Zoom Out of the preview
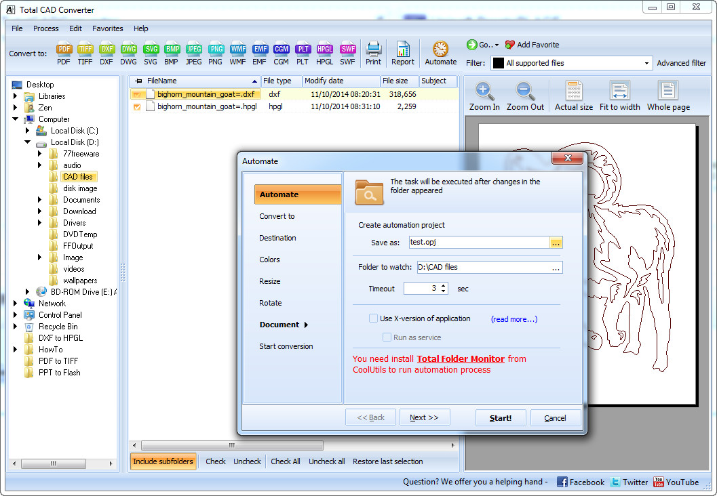717x496 pixels. click(525, 96)
